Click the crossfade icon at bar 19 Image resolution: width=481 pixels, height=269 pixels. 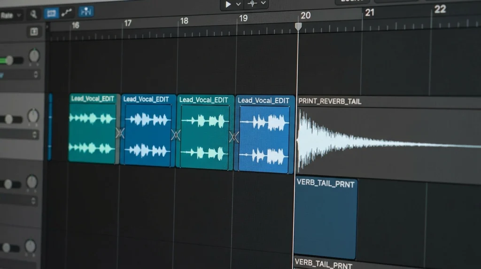coord(234,137)
